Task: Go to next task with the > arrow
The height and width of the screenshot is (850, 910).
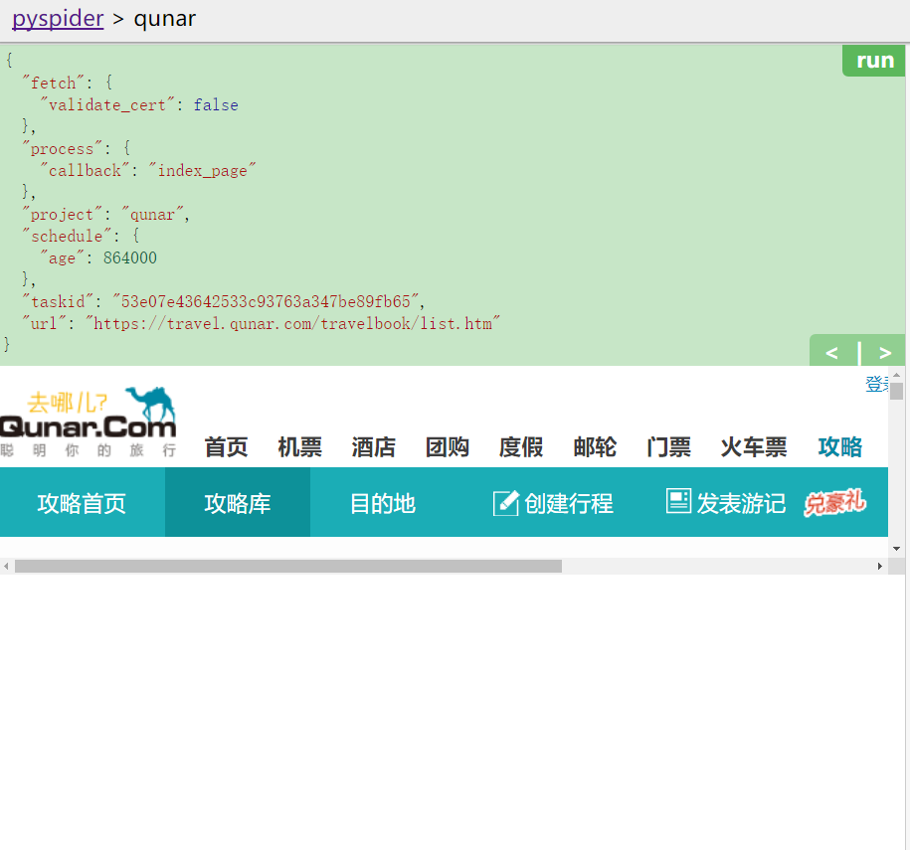Action: pyautogui.click(x=884, y=352)
